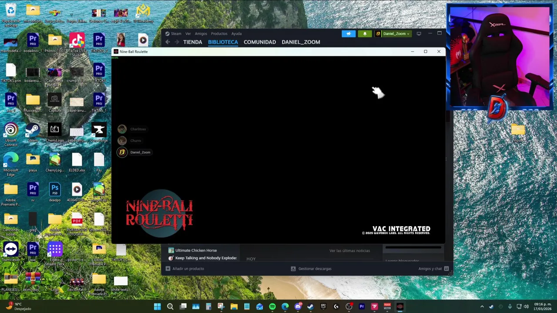Open the TFTAcademy desktop shortcut
Screen dimensions: 557x313
tap(143, 13)
